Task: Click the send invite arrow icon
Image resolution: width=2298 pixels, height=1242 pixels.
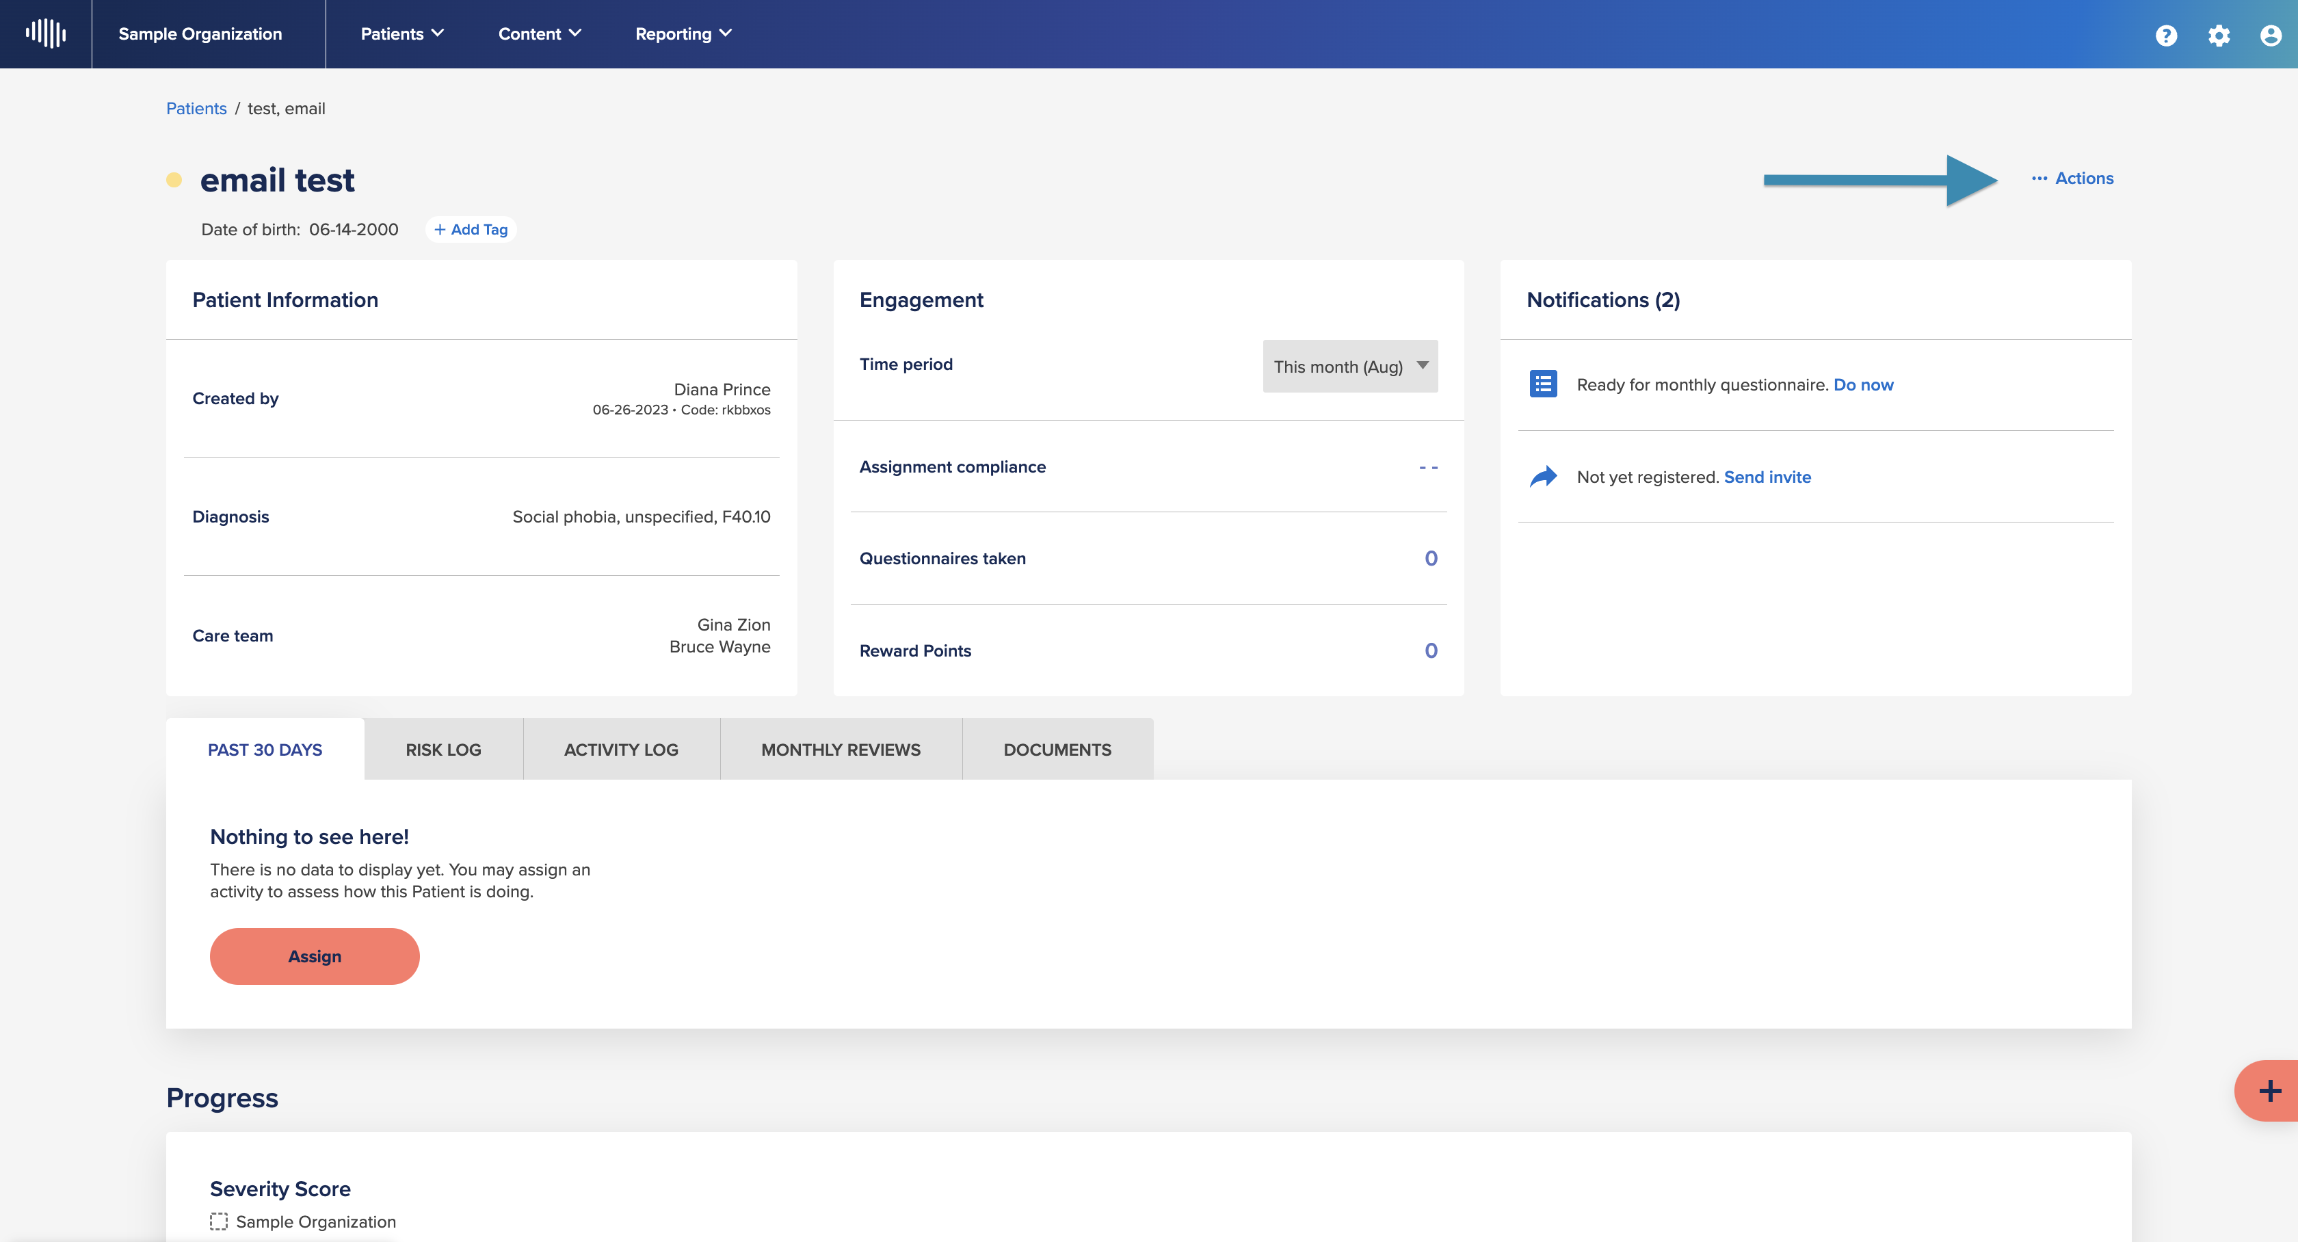Action: click(1544, 477)
